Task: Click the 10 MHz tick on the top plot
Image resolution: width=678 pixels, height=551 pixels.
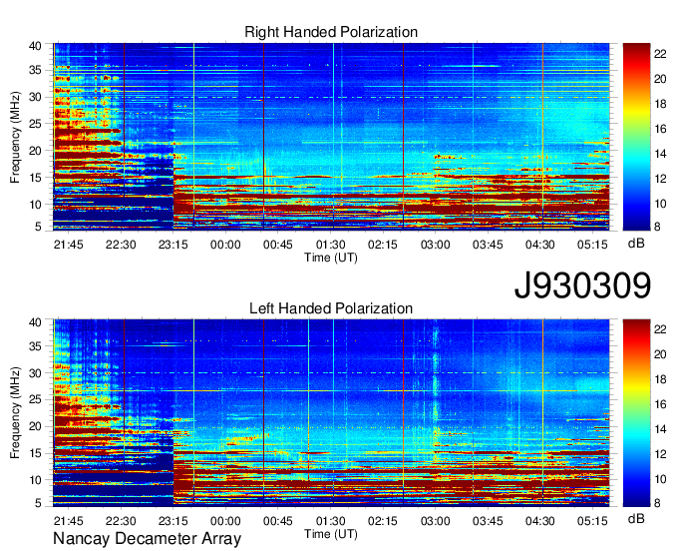Action: 35,205
